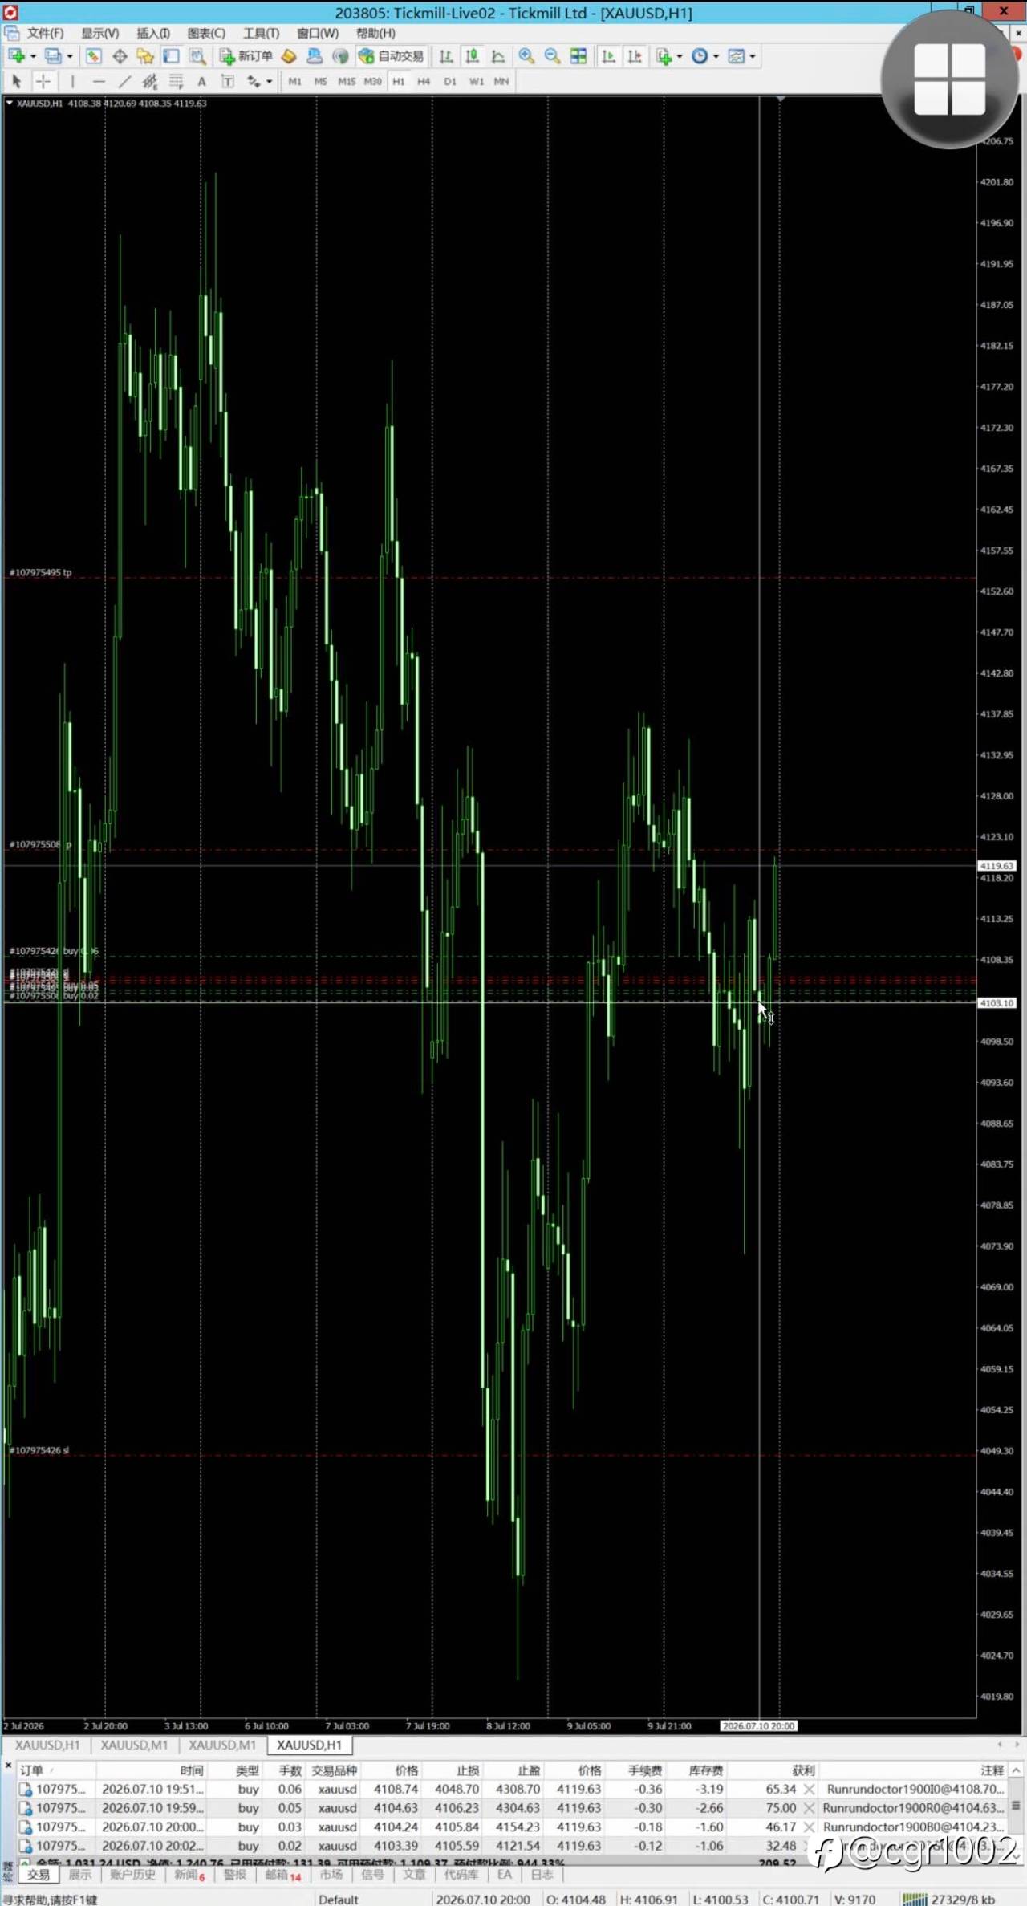
Task: Select the Text (A) drawing tool
Action: coord(201,81)
